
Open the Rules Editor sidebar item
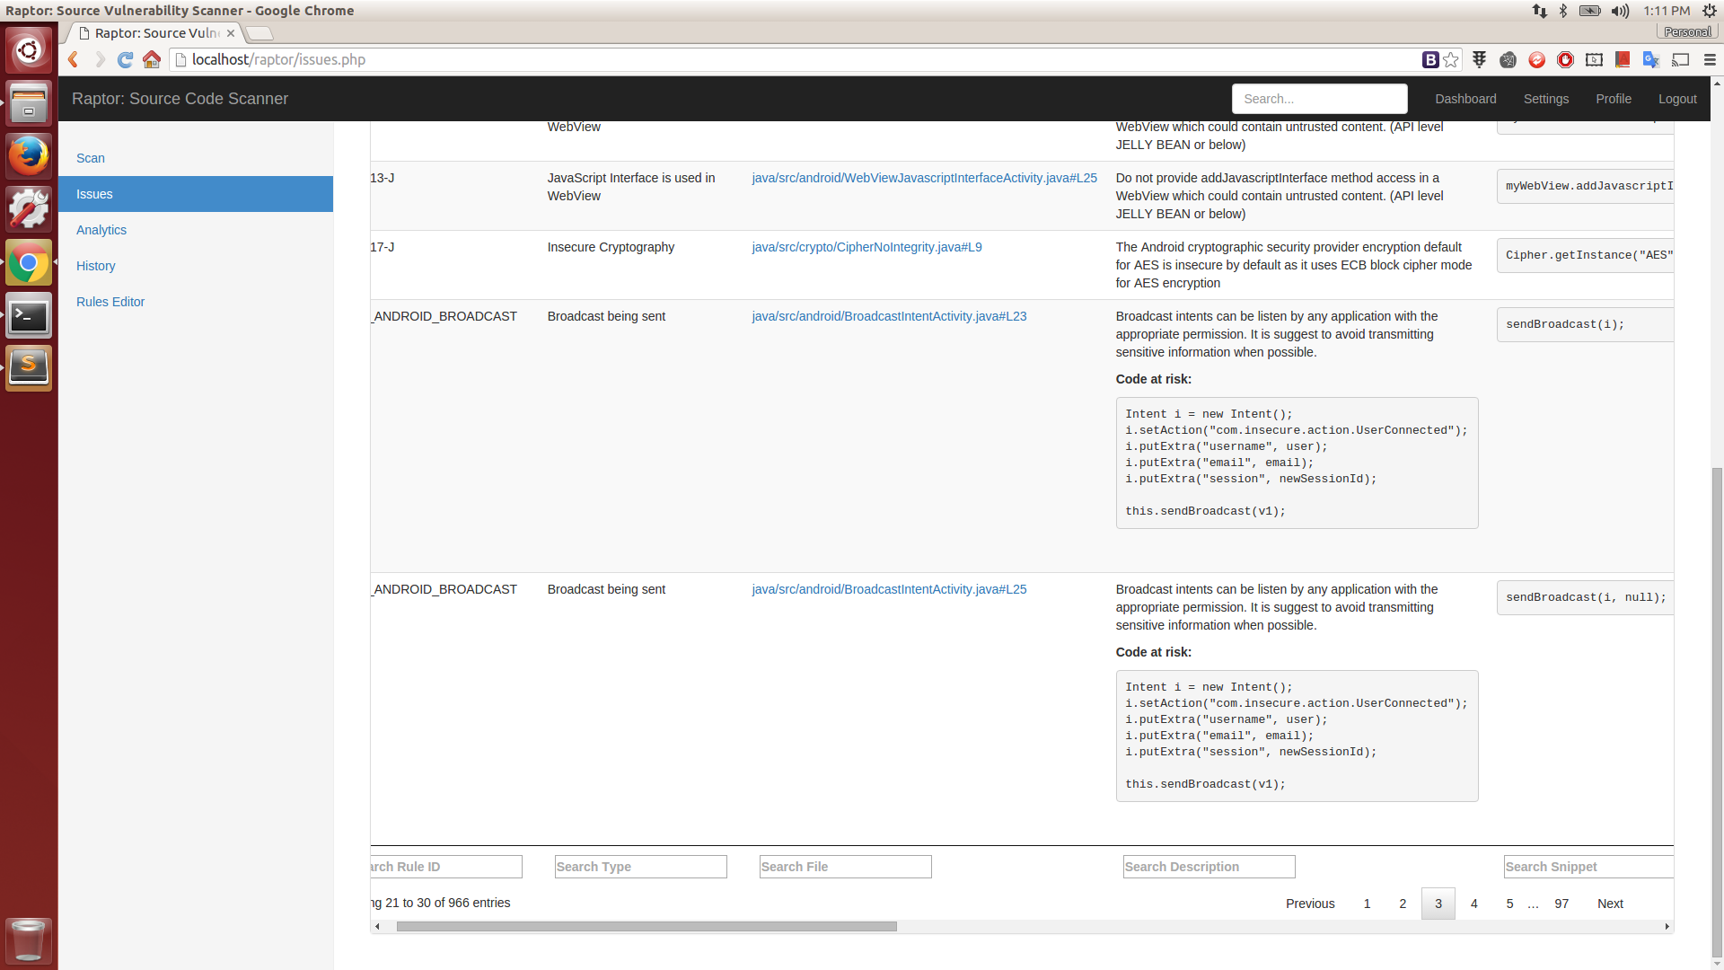point(110,302)
